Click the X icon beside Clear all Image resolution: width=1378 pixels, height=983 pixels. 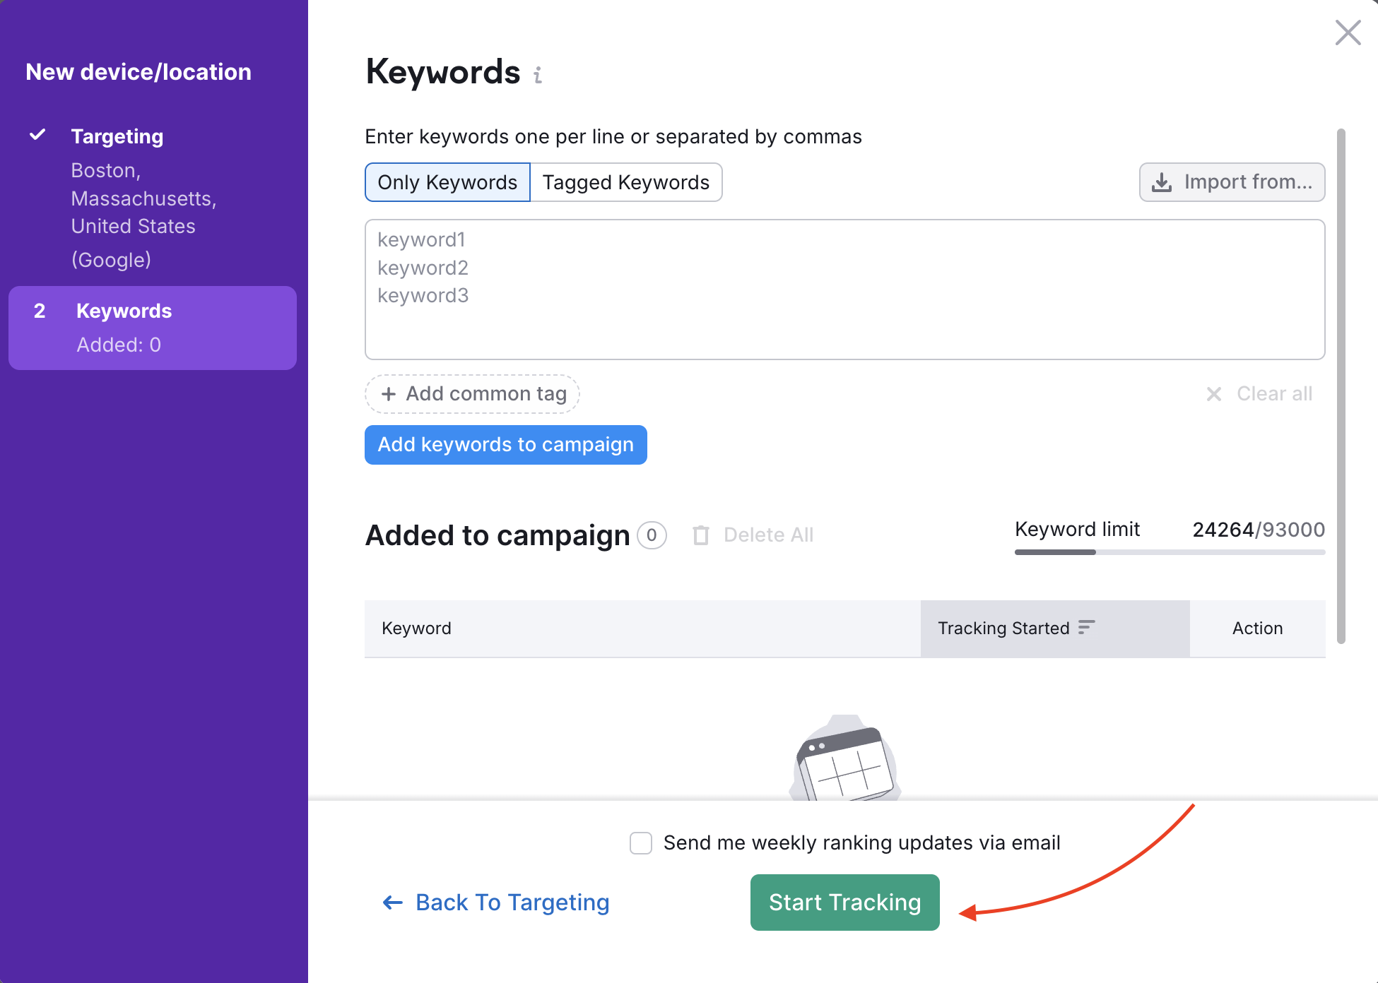click(x=1213, y=394)
